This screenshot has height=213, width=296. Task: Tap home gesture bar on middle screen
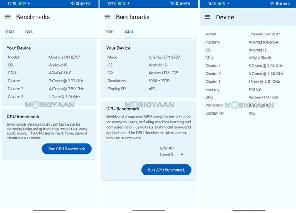tap(148, 210)
